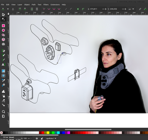Select the Rectangle tool
The image size is (148, 140).
(3, 26)
